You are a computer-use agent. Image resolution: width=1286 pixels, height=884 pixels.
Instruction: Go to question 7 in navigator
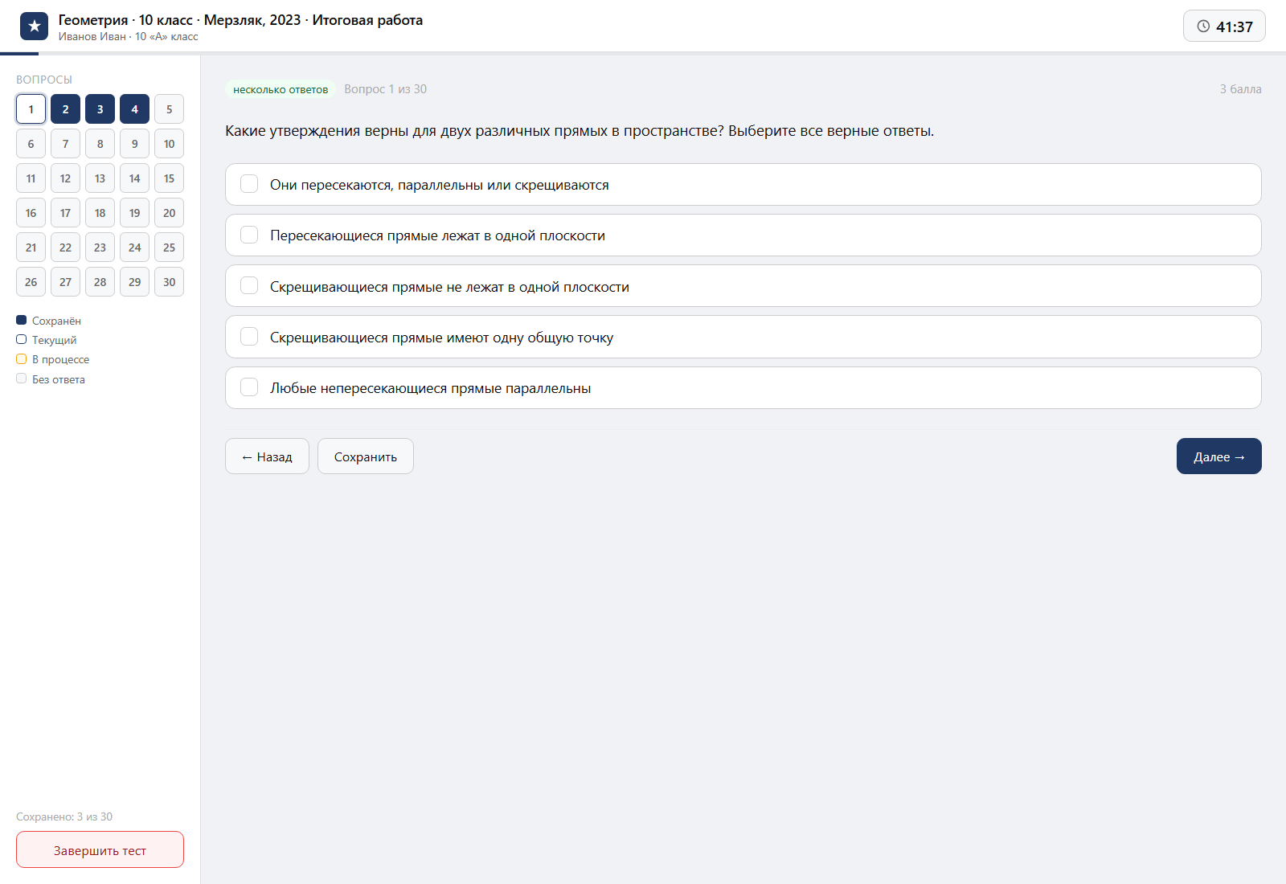tap(65, 144)
